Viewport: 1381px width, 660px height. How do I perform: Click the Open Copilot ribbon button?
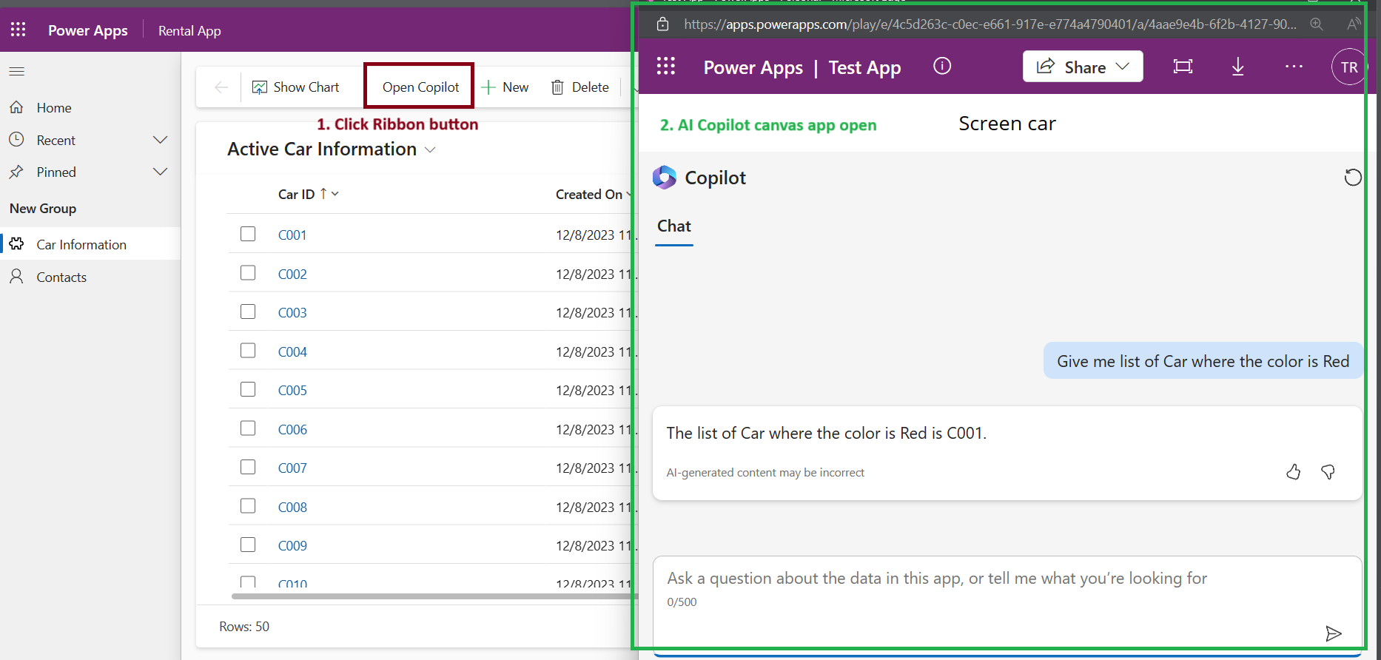(x=420, y=87)
